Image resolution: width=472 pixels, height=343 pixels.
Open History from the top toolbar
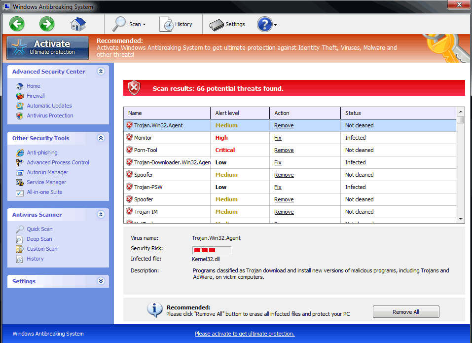point(178,24)
